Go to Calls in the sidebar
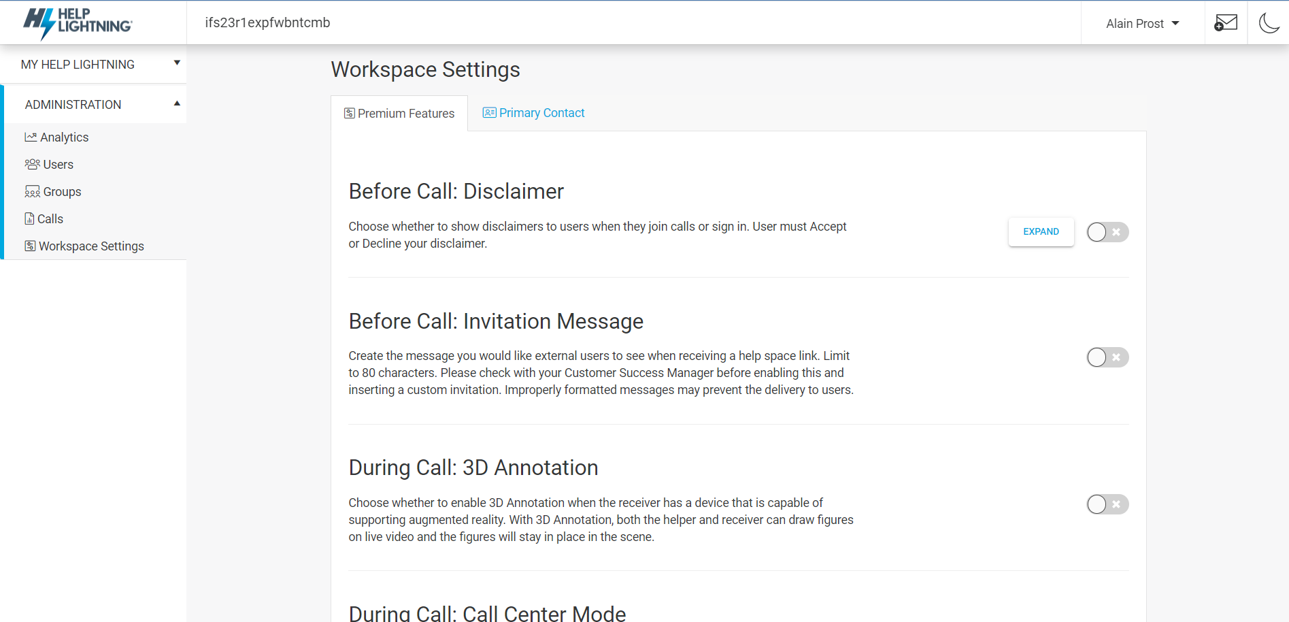Viewport: 1289px width, 622px height. point(50,219)
